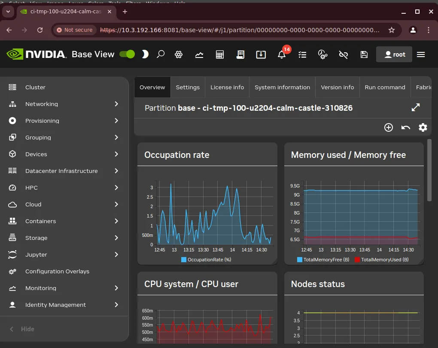Open dashboard settings gear icon
438x348 pixels.
tap(423, 127)
